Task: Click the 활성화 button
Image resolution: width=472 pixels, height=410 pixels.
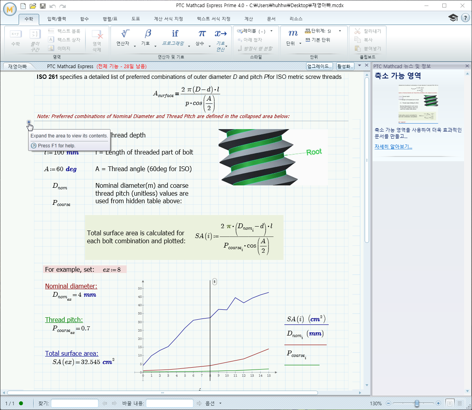Action: coord(345,66)
